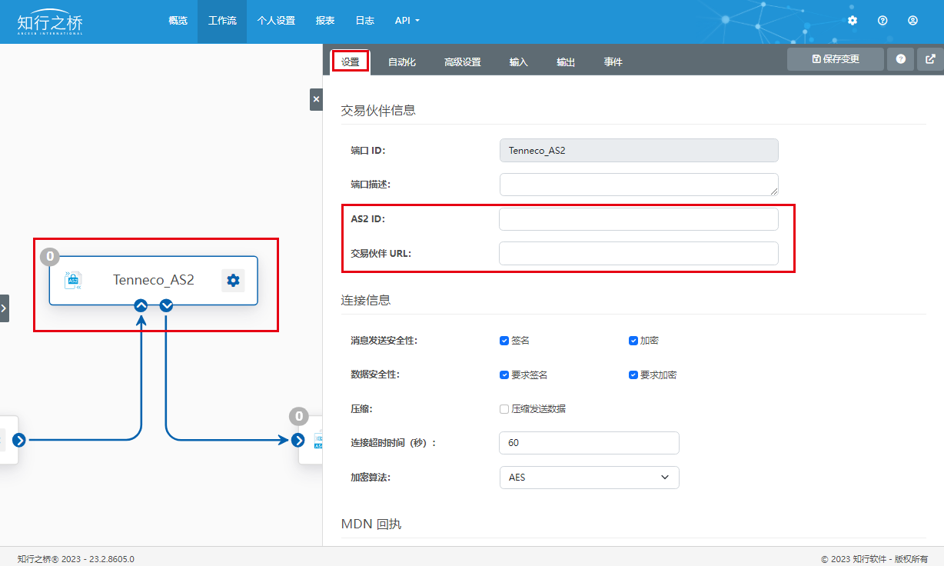Open the 加密算法 AES dropdown
The height and width of the screenshot is (566, 944).
tap(589, 478)
